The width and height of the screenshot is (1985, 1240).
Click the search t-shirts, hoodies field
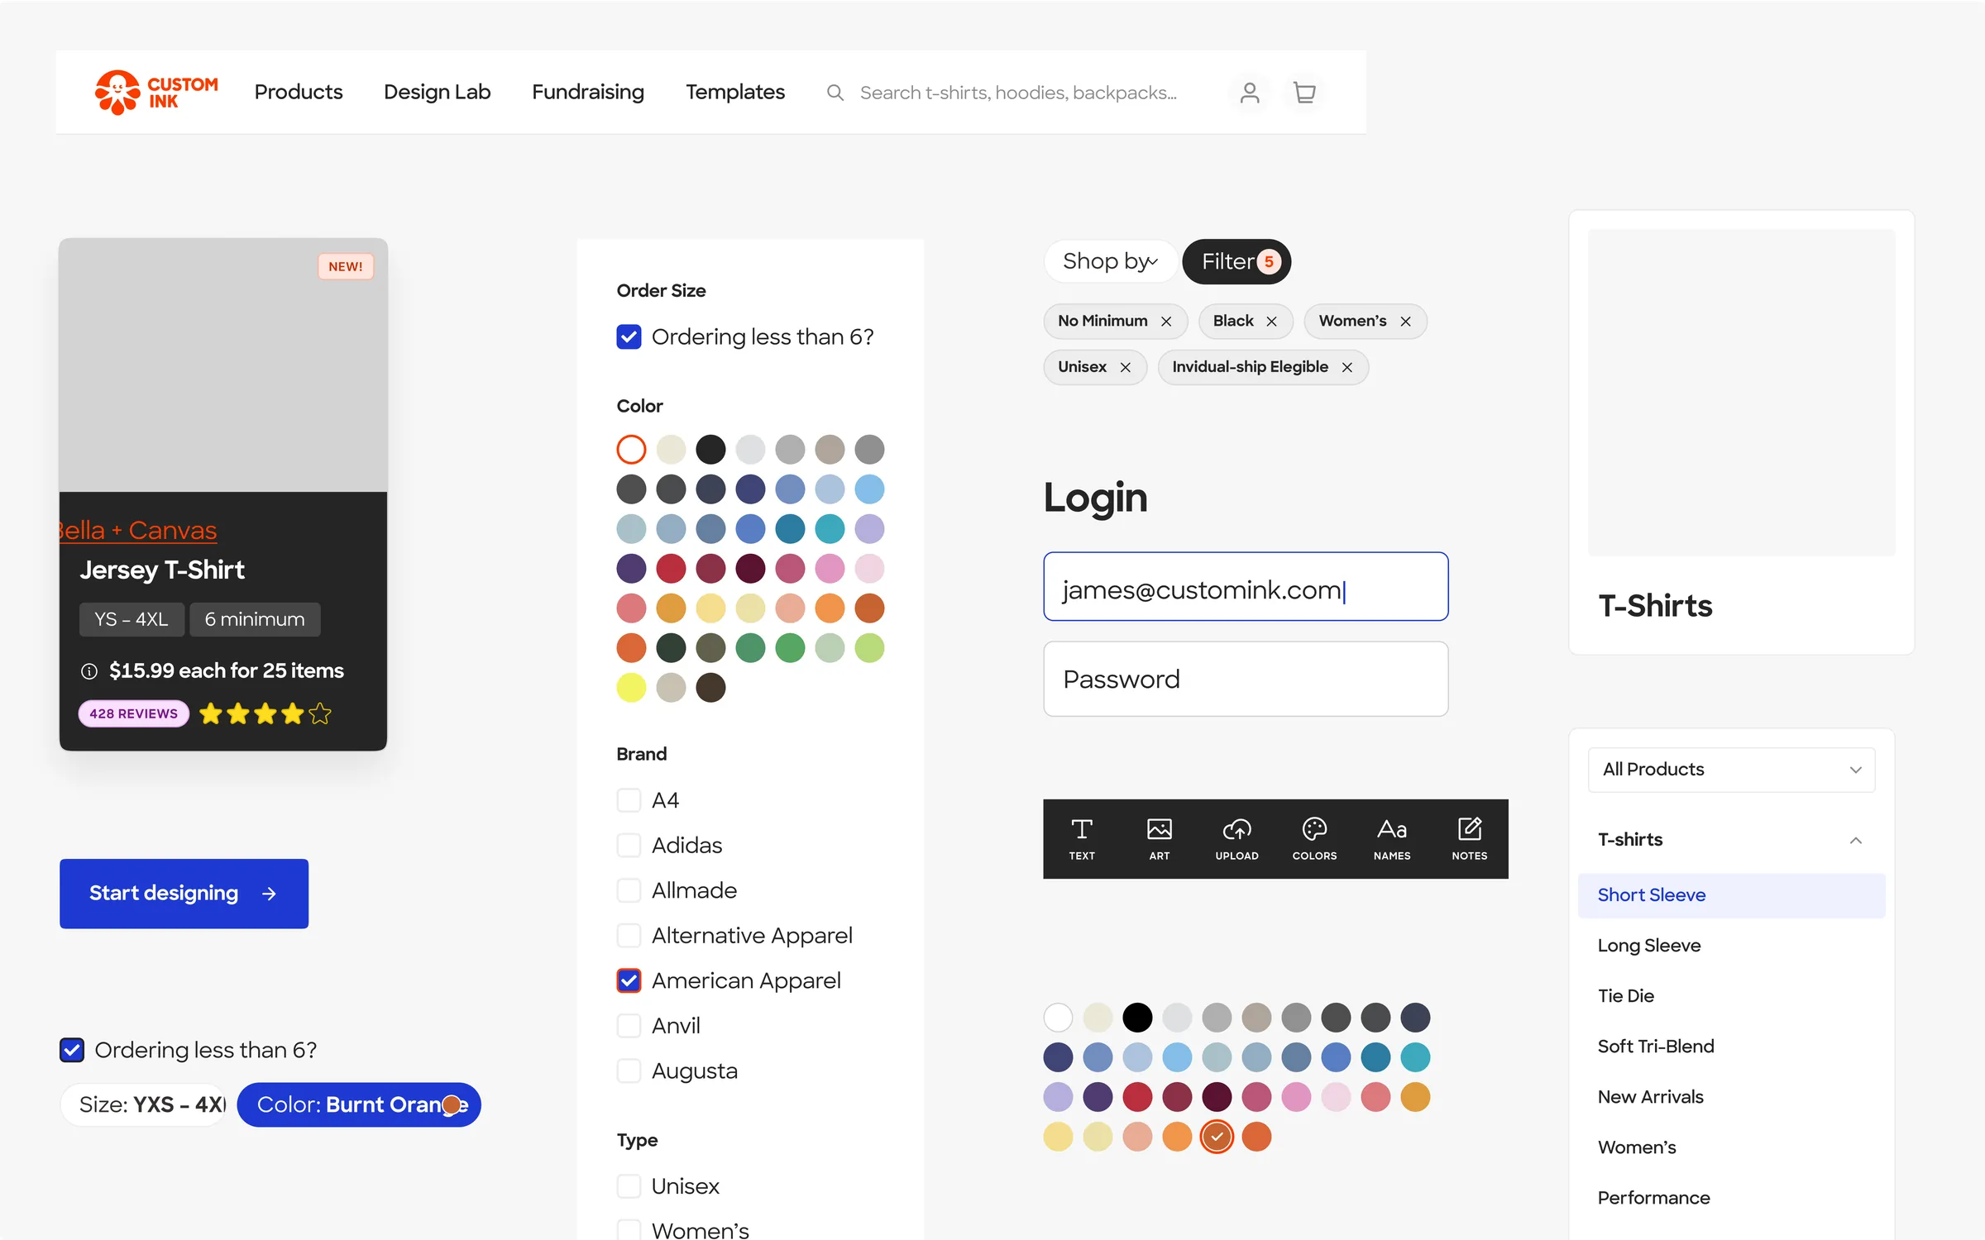[1018, 93]
